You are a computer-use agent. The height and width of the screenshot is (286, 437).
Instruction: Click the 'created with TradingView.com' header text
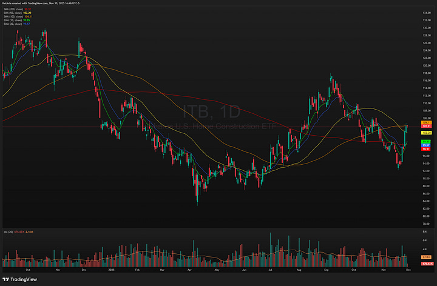(x=31, y=4)
